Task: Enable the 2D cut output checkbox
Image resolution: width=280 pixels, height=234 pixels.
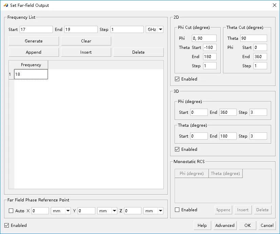Action: (x=177, y=79)
